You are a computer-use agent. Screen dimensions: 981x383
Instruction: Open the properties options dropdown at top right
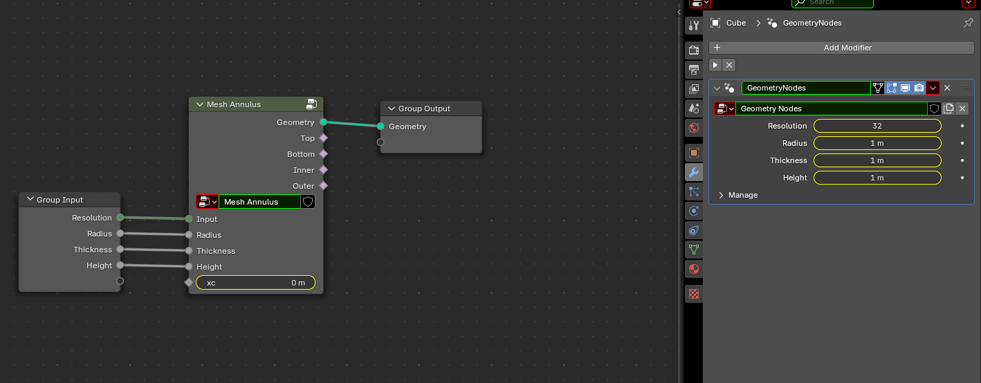[x=967, y=3]
